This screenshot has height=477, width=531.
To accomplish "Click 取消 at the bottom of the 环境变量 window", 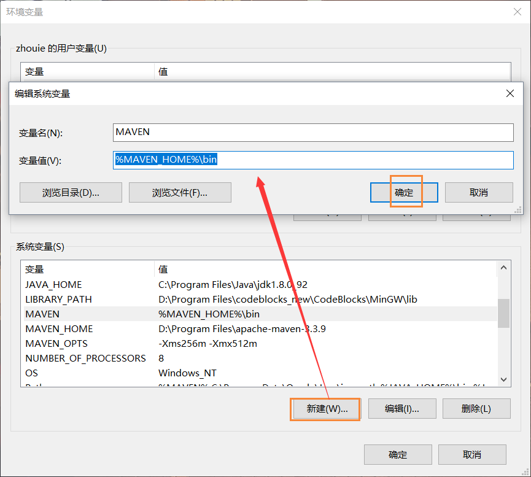I will coord(472,455).
